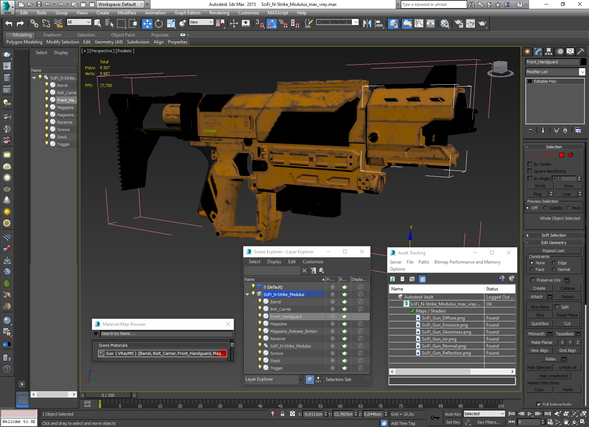
Task: Toggle the bulb next to Stock in Layer Explorer
Action: [260, 360]
